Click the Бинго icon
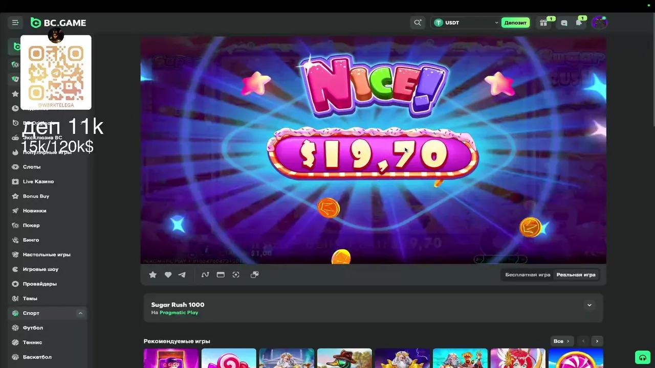Viewport: 655px width, 368px height. [x=15, y=240]
